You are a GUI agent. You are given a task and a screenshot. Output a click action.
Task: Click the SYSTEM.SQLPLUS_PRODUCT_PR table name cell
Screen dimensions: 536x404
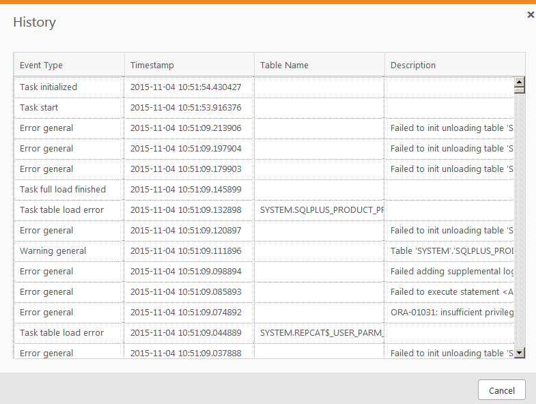[319, 210]
